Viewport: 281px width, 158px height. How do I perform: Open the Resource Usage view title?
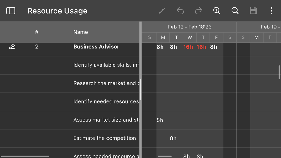[57, 11]
